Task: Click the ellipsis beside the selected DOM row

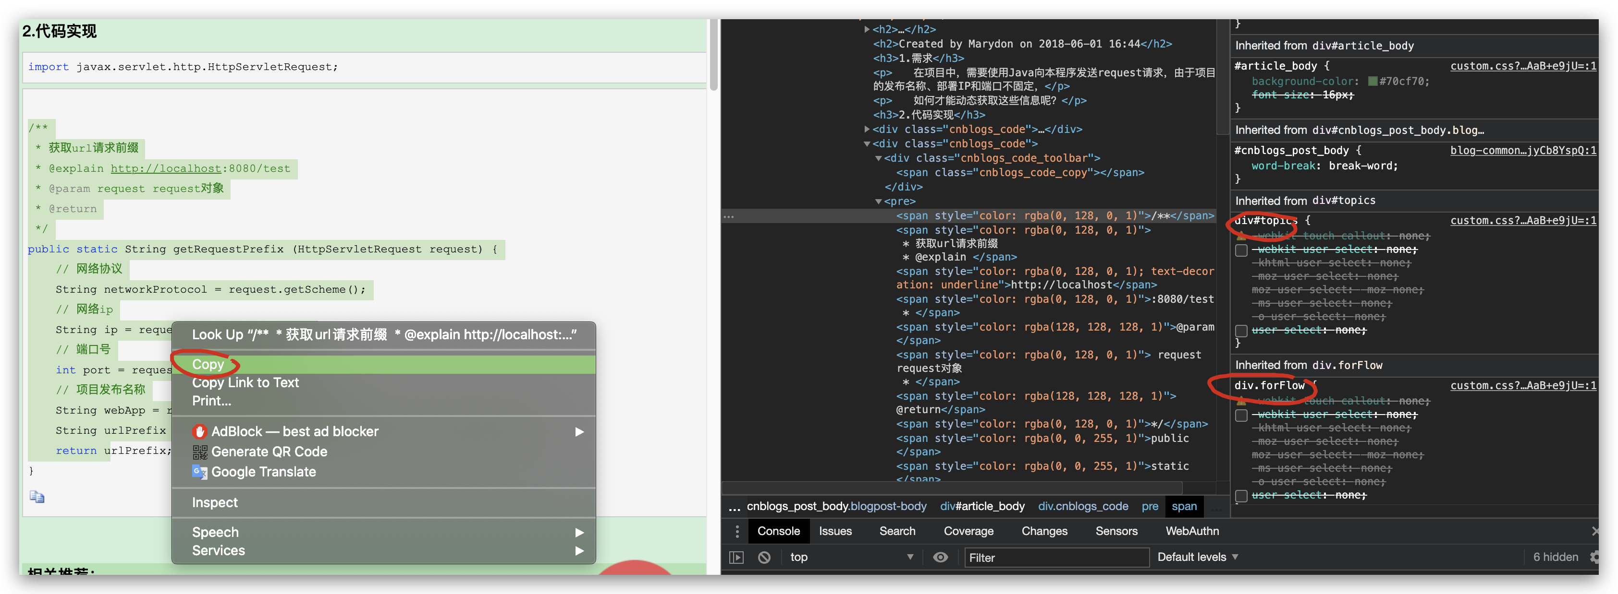Action: [x=729, y=216]
